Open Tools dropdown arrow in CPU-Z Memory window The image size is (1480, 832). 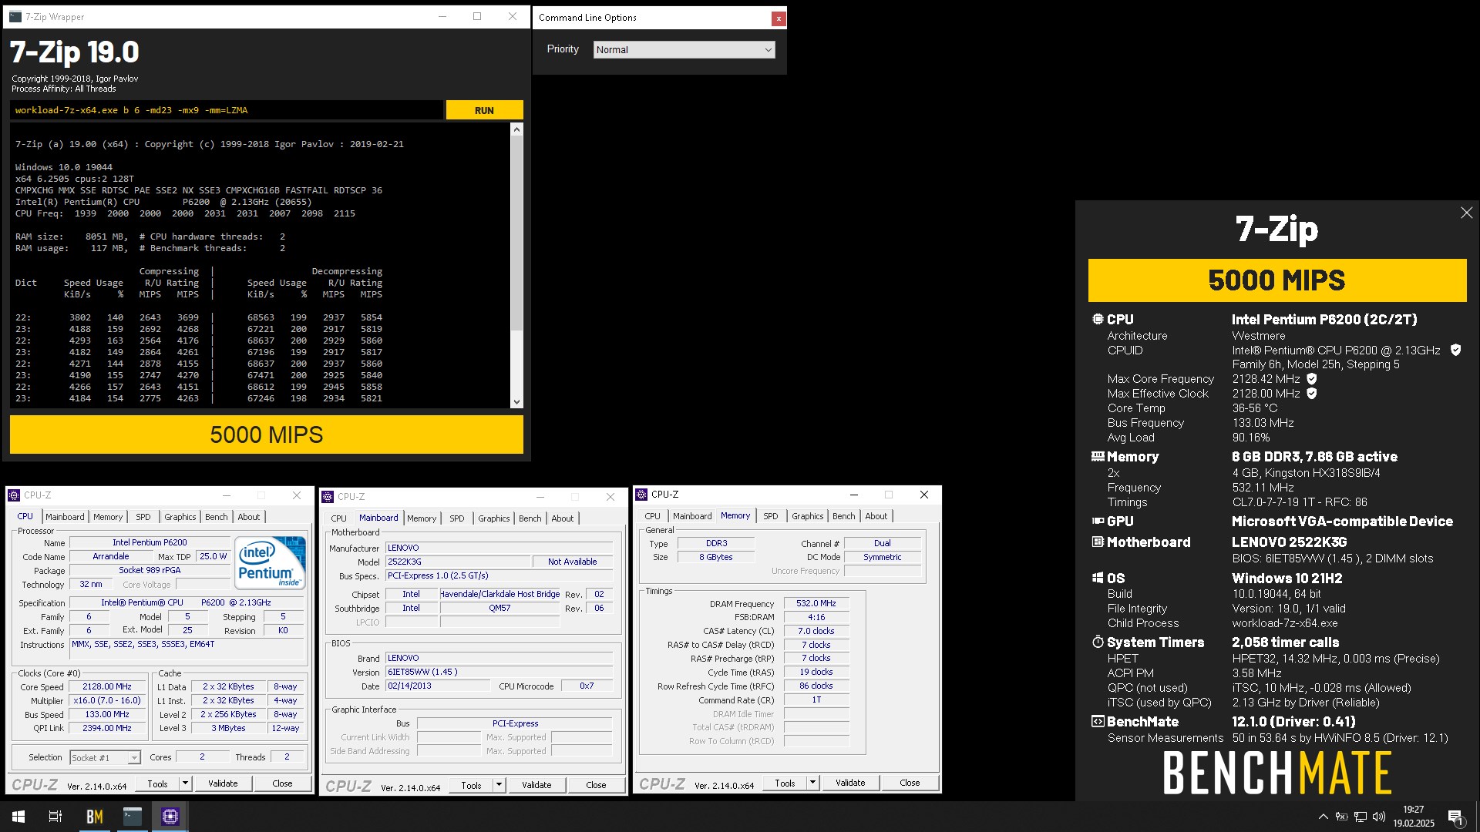[812, 783]
